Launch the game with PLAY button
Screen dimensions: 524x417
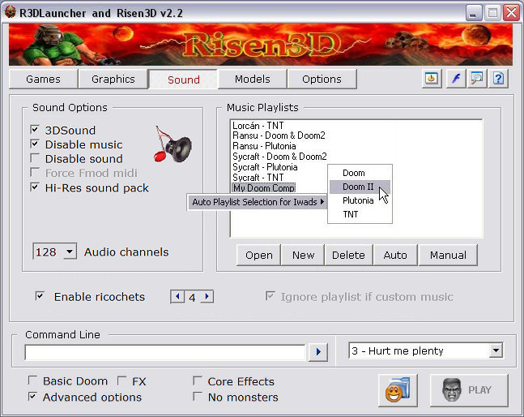469,390
